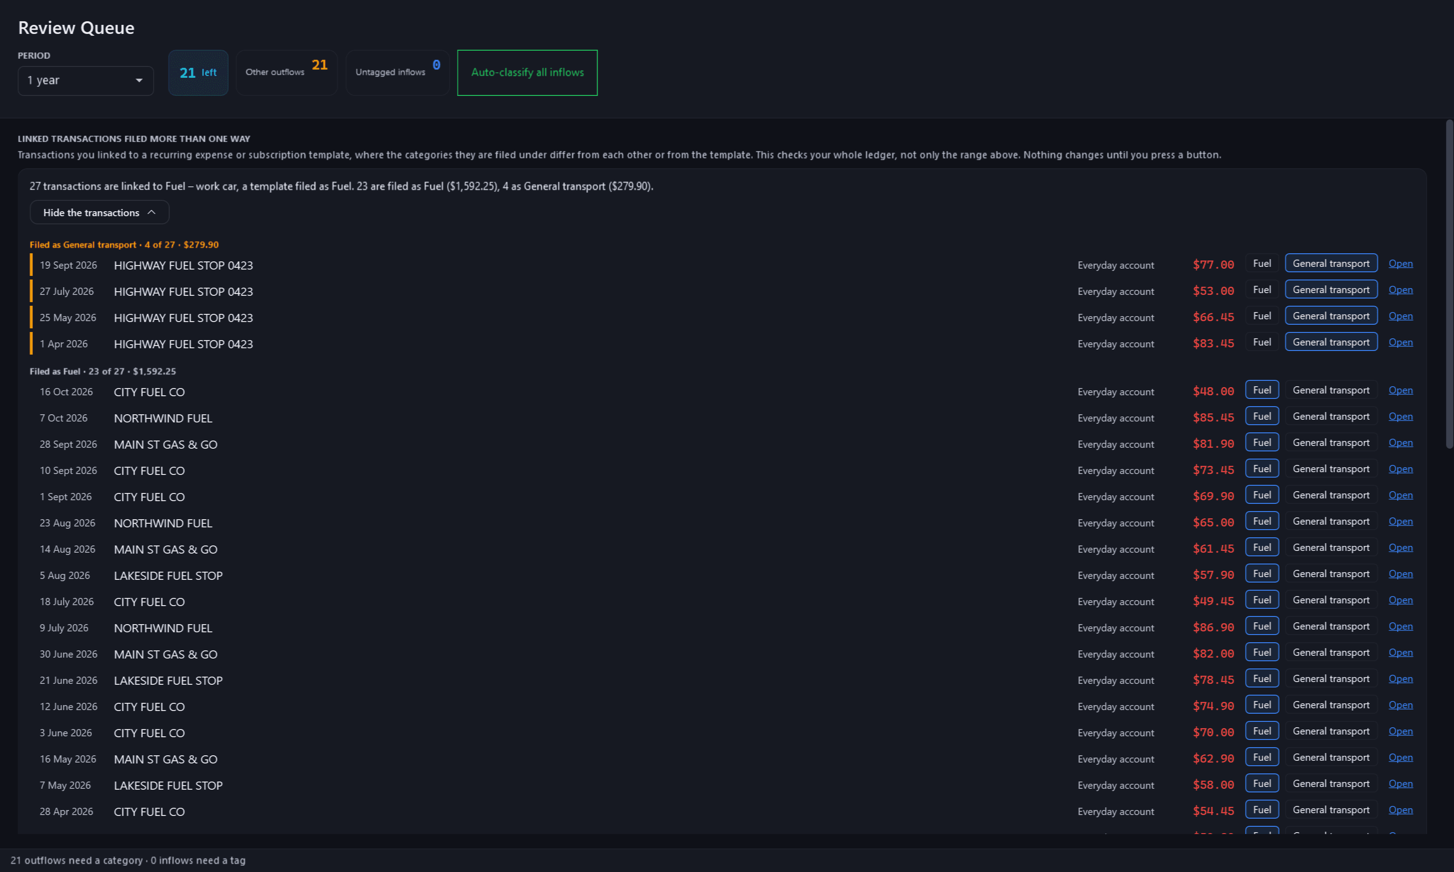This screenshot has width=1454, height=872.
Task: Set 19 Sept 2026 Highway Fuel Stop to Fuel
Action: (x=1261, y=264)
